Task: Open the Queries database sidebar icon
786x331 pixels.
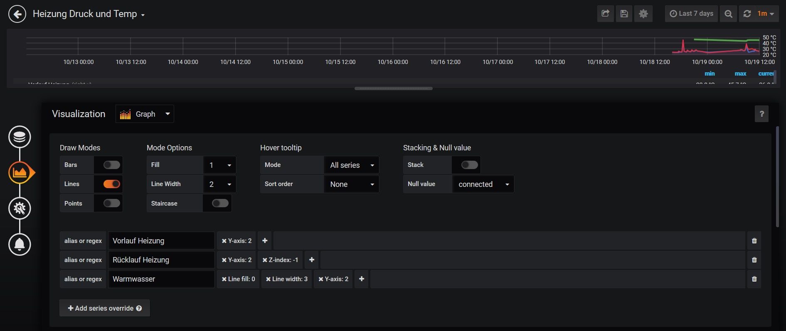Action: click(20, 137)
